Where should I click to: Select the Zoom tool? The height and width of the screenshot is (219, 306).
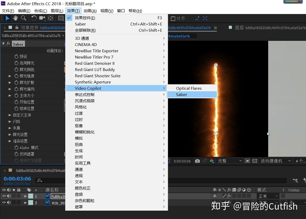[24, 18]
